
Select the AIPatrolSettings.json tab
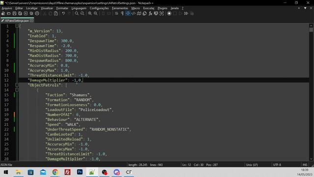[17, 21]
